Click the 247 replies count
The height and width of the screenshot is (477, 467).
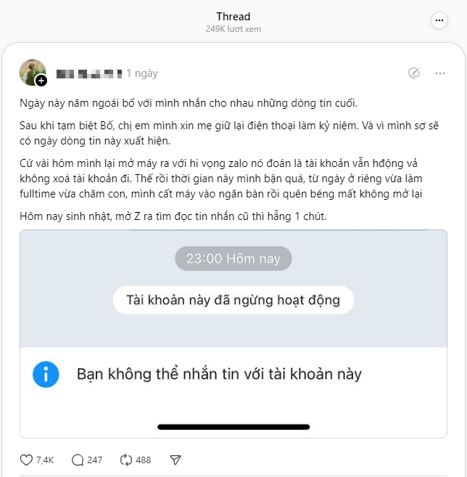(x=94, y=460)
